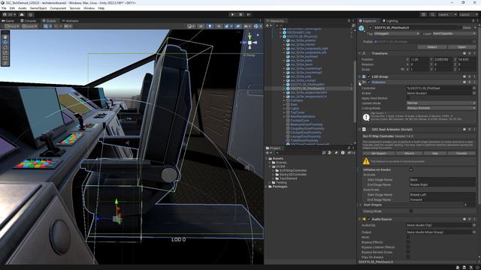Image resolution: width=481 pixels, height=270 pixels.
Task: Switch to the Console tab
Action: 29,21
